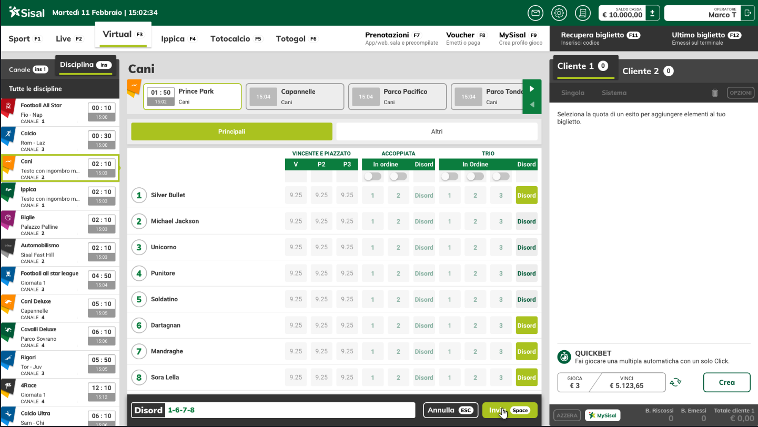
Task: Open the receipt document icon
Action: [582, 13]
